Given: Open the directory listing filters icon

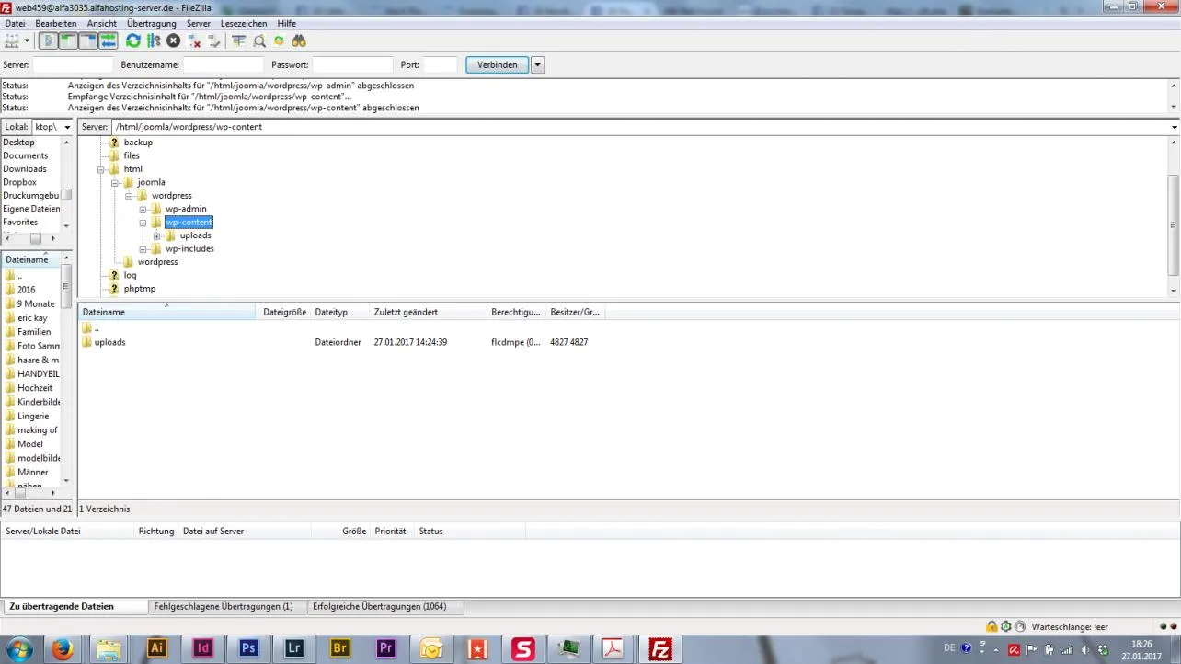Looking at the screenshot, I should (239, 40).
